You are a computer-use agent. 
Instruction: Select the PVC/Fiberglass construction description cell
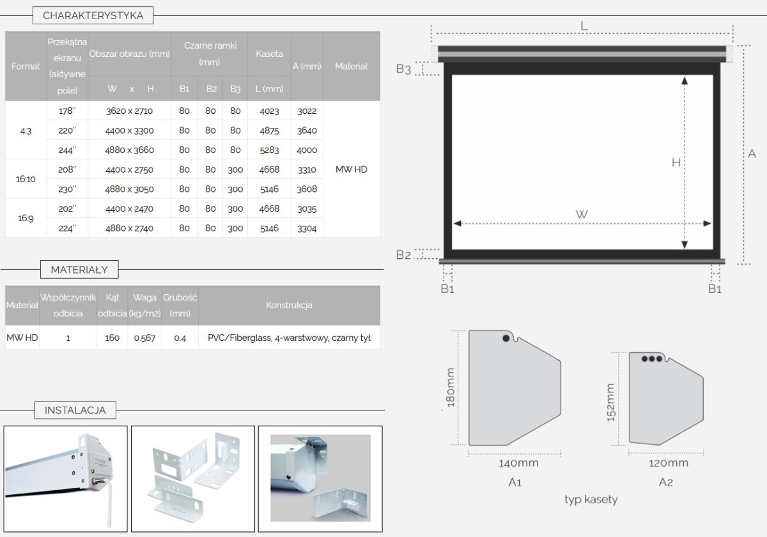coord(289,338)
